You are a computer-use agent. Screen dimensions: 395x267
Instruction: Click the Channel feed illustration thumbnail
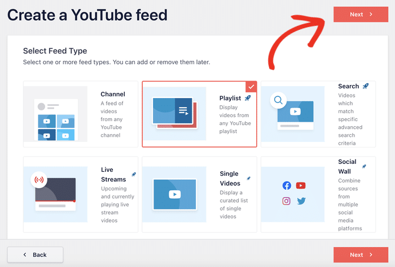click(55, 114)
